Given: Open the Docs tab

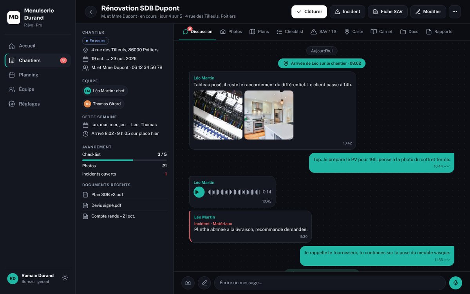Looking at the screenshot, I should pyautogui.click(x=409, y=32).
